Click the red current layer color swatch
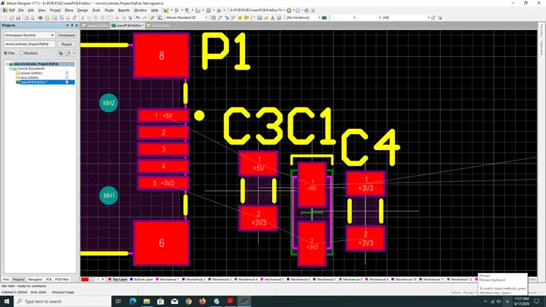The height and width of the screenshot is (307, 546). (x=85, y=279)
